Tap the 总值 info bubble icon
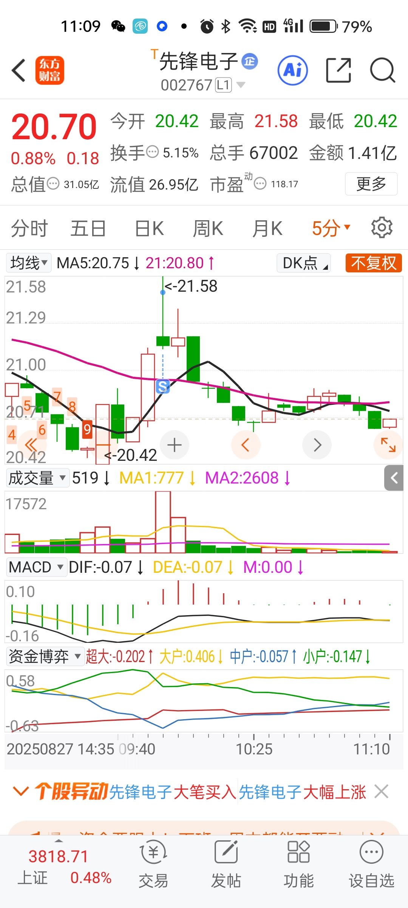The image size is (408, 908). click(53, 184)
